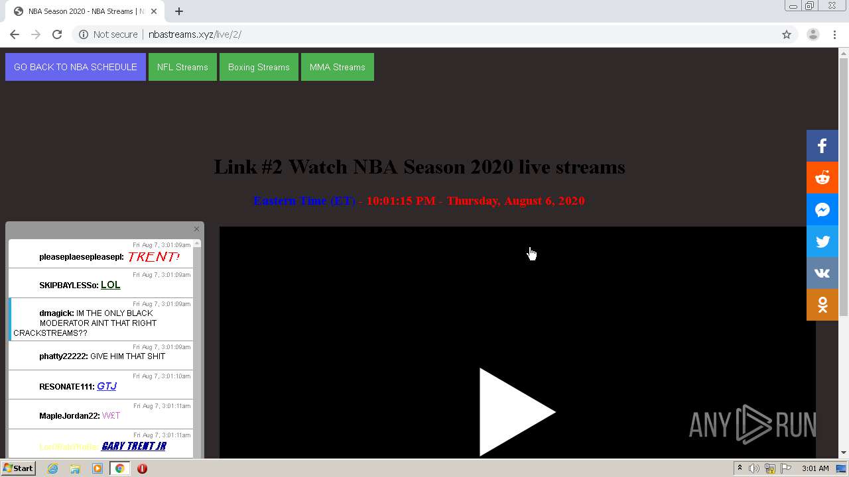Share page on Odnoklassniki

(822, 305)
